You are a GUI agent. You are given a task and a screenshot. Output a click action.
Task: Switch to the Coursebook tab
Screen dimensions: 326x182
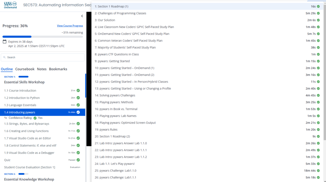[25, 69]
